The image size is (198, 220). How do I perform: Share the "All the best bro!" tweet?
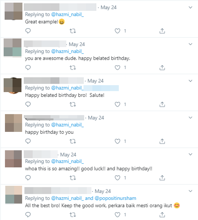(x=162, y=214)
